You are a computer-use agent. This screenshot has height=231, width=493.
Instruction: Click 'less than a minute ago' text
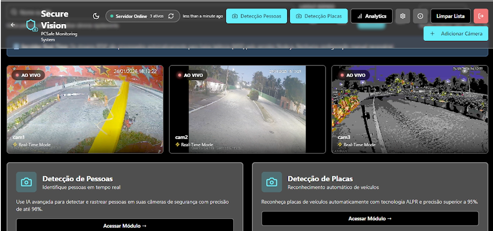pos(203,16)
